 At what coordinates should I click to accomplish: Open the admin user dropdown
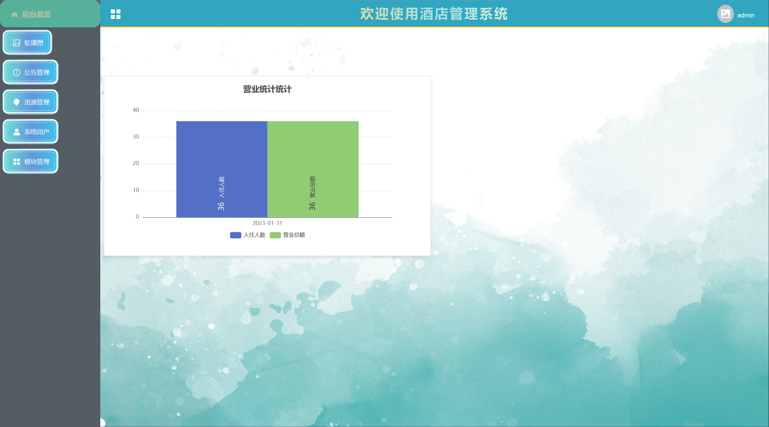746,15
